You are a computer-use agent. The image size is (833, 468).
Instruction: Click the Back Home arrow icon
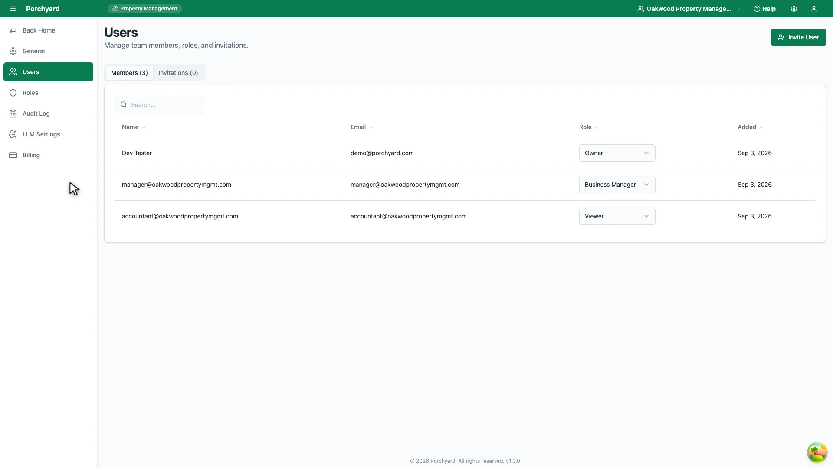(x=13, y=30)
